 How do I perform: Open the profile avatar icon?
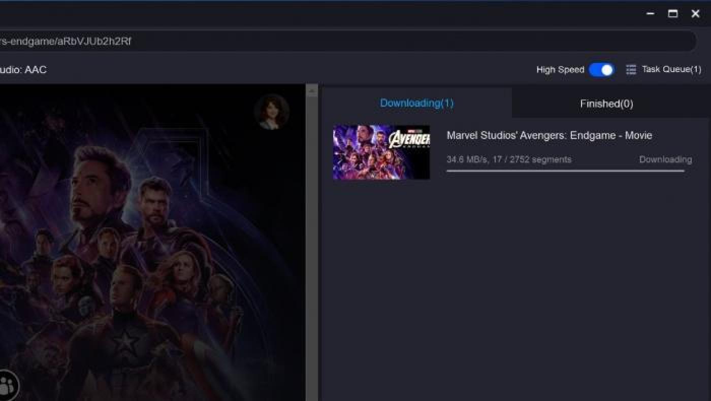coord(272,111)
